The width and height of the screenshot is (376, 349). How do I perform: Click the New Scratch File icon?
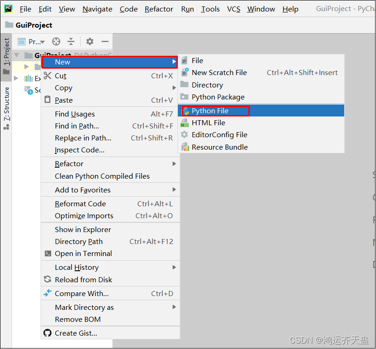pyautogui.click(x=184, y=72)
